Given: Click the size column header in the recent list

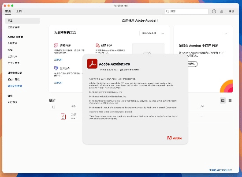Looking at the screenshot, I should [x=202, y=106].
